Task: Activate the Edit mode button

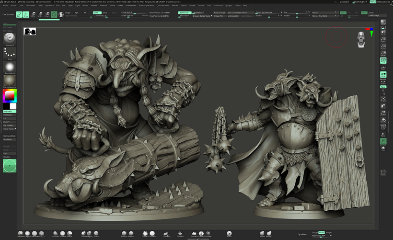Action: [19, 14]
